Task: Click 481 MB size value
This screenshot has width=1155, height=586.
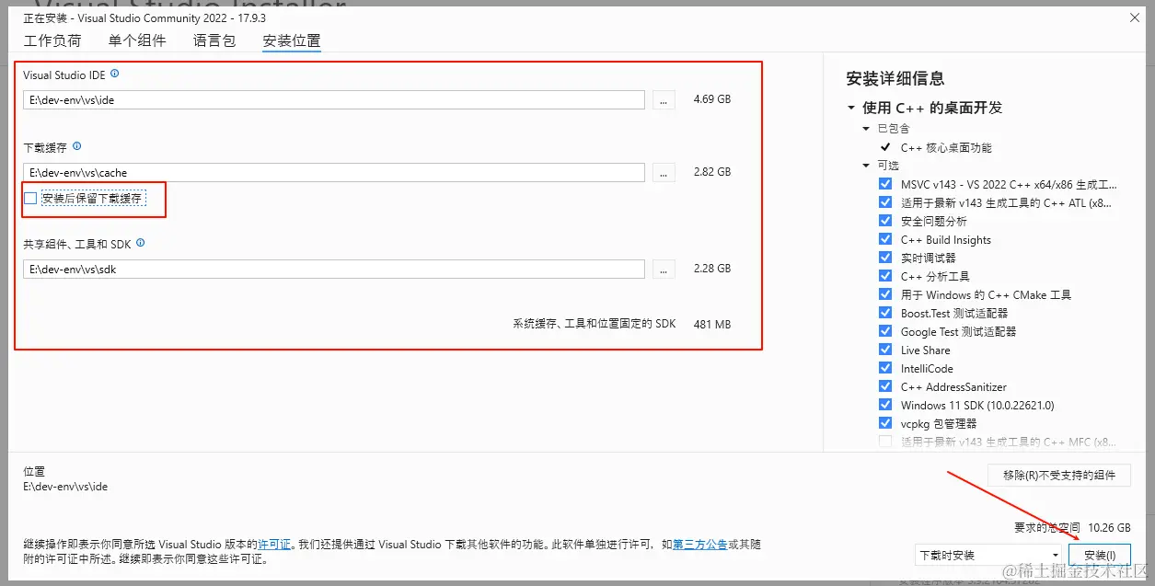Action: pyautogui.click(x=712, y=324)
